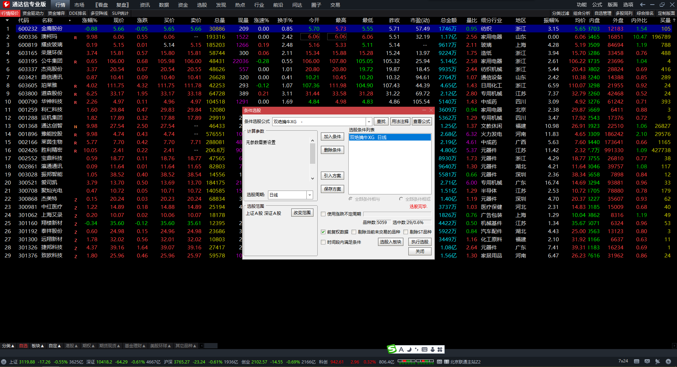Viewport: 677px width, 367px height.
Task: Open the Sogou user account icon
Action: click(x=433, y=349)
